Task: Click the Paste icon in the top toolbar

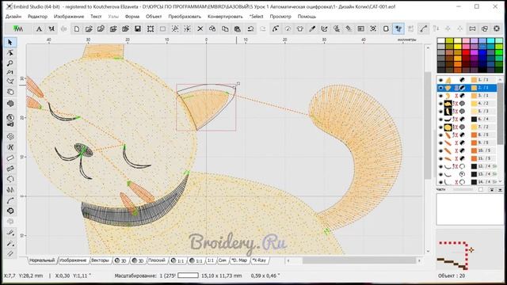Action: pos(238,28)
